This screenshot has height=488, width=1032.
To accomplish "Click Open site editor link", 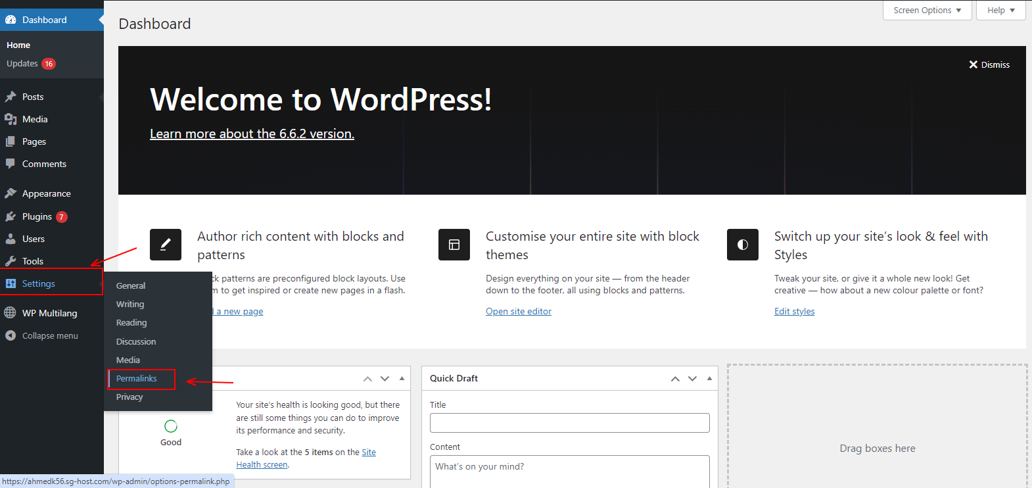I will (x=519, y=312).
